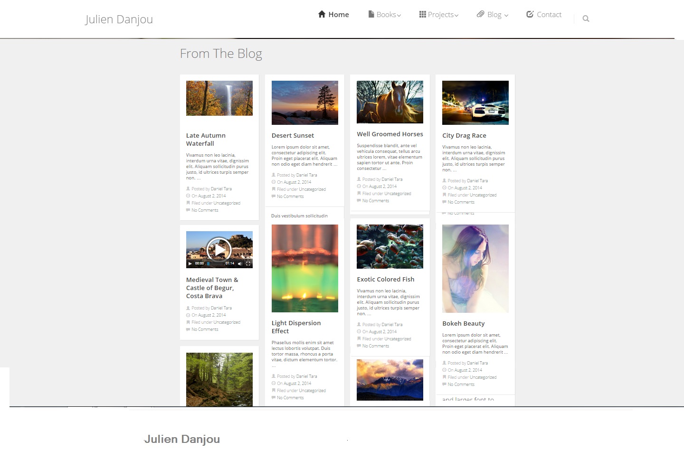This screenshot has height=469, width=684.
Task: Click Daniel Tara under Bokeh Beauty
Action: pos(477,363)
